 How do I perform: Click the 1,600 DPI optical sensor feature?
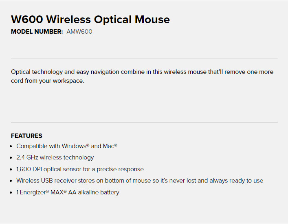tap(80, 169)
